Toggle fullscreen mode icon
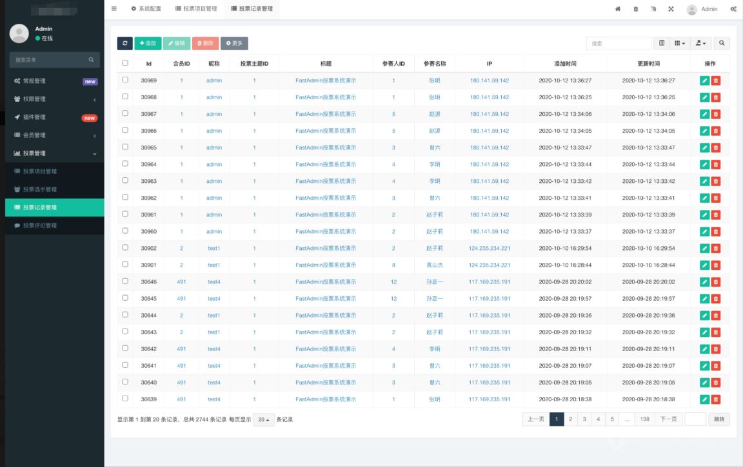The image size is (743, 467). 671,9
